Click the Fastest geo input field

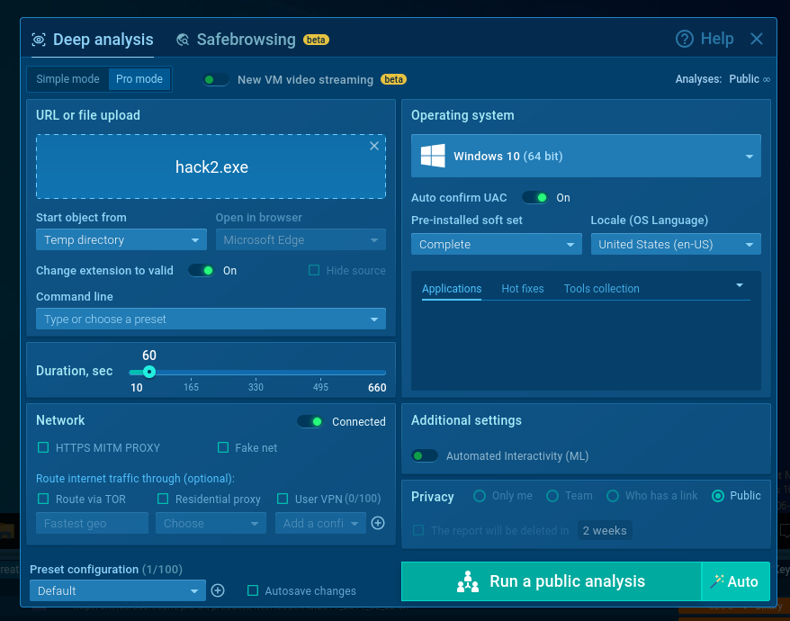[92, 523]
